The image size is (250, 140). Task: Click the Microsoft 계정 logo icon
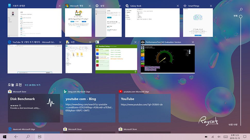tap(67, 6)
